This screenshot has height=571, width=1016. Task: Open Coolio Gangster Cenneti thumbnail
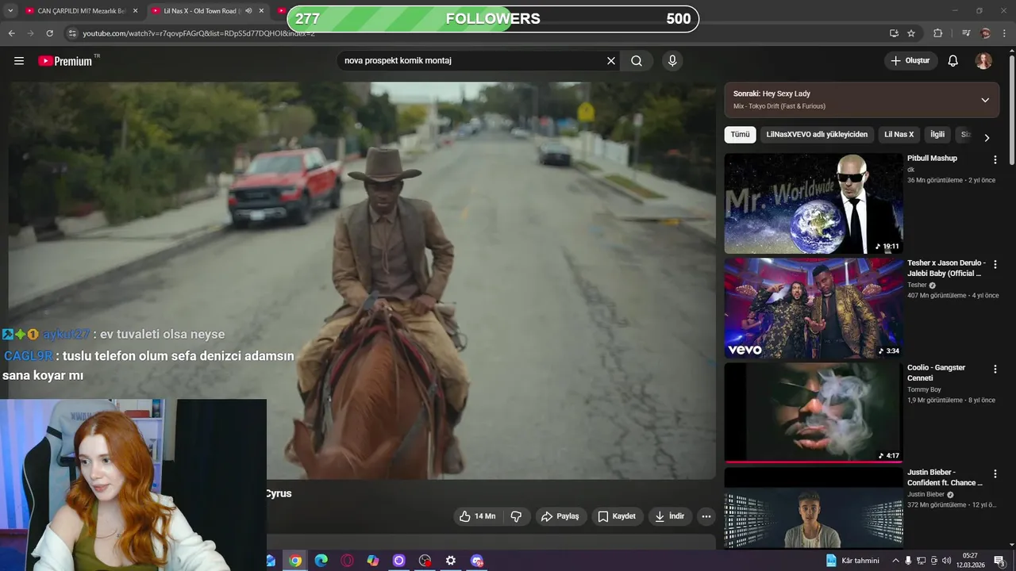(x=814, y=412)
